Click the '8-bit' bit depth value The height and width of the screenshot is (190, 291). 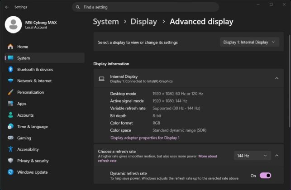coord(157,116)
